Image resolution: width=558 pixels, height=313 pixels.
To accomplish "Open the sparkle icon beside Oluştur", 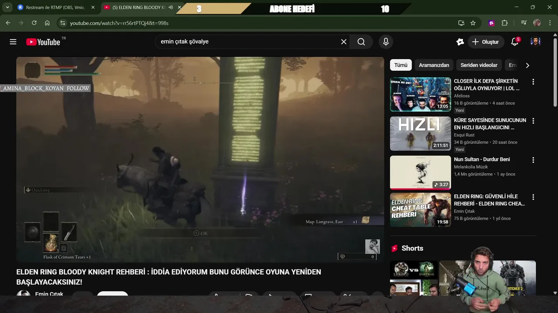I will point(460,42).
